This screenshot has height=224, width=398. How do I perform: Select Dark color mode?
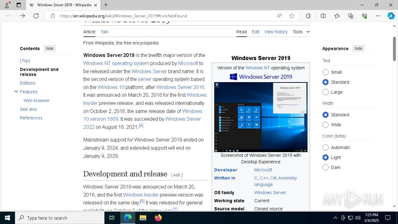tap(326, 167)
